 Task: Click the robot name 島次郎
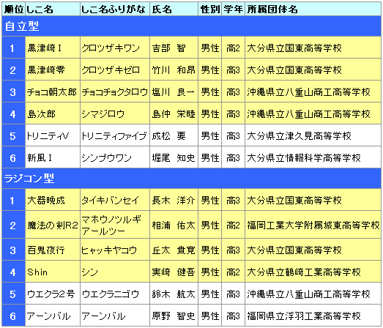click(41, 114)
